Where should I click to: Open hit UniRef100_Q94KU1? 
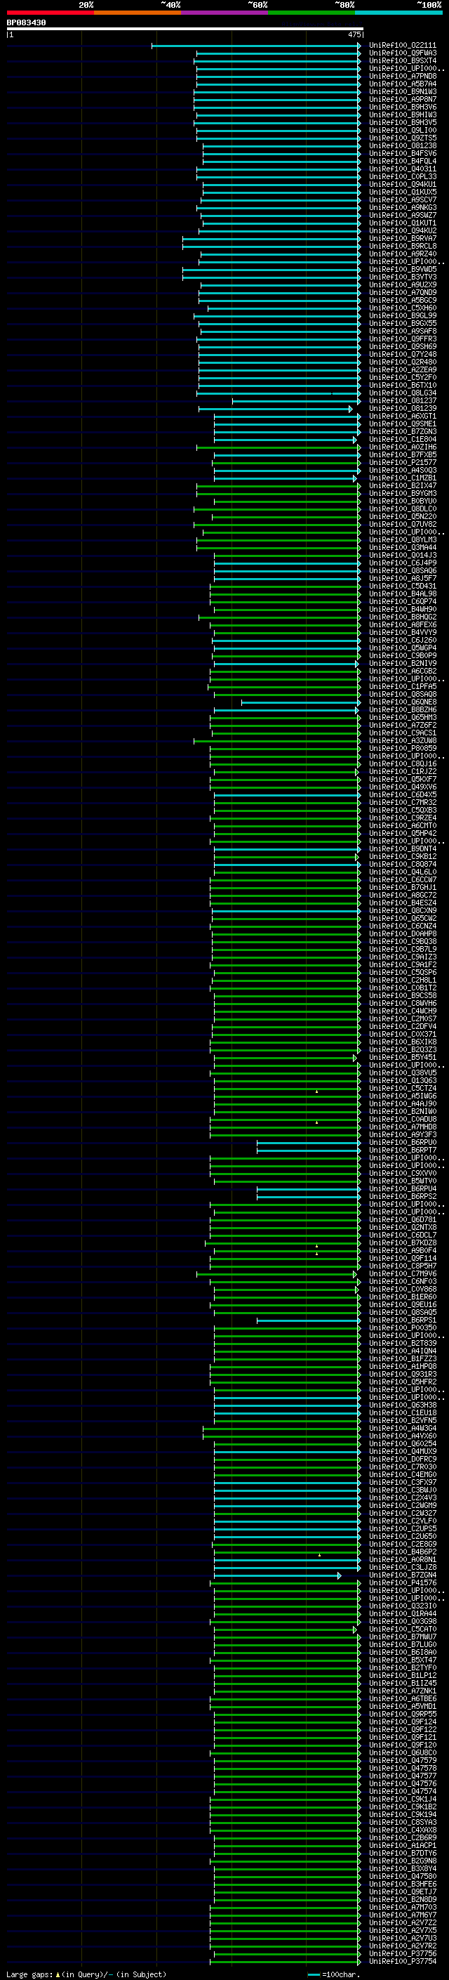coord(402,185)
